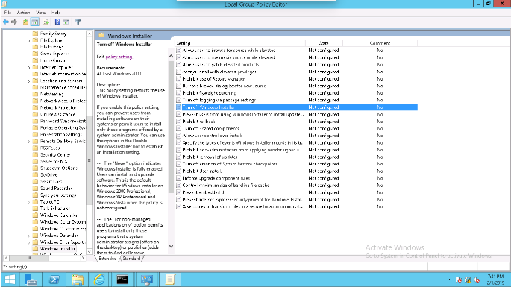This screenshot has width=511, height=287.
Task: Toggle the Show/Hide Action Pane icon
Action: pyautogui.click(x=66, y=22)
